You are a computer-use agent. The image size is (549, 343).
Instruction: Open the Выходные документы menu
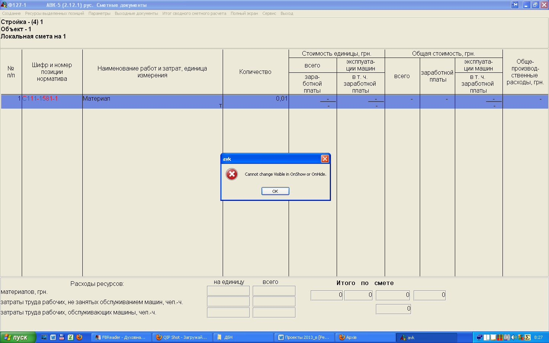[x=136, y=13]
